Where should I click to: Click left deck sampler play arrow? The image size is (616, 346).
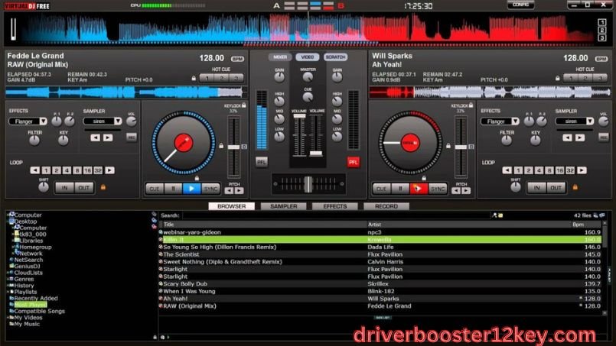pyautogui.click(x=108, y=137)
